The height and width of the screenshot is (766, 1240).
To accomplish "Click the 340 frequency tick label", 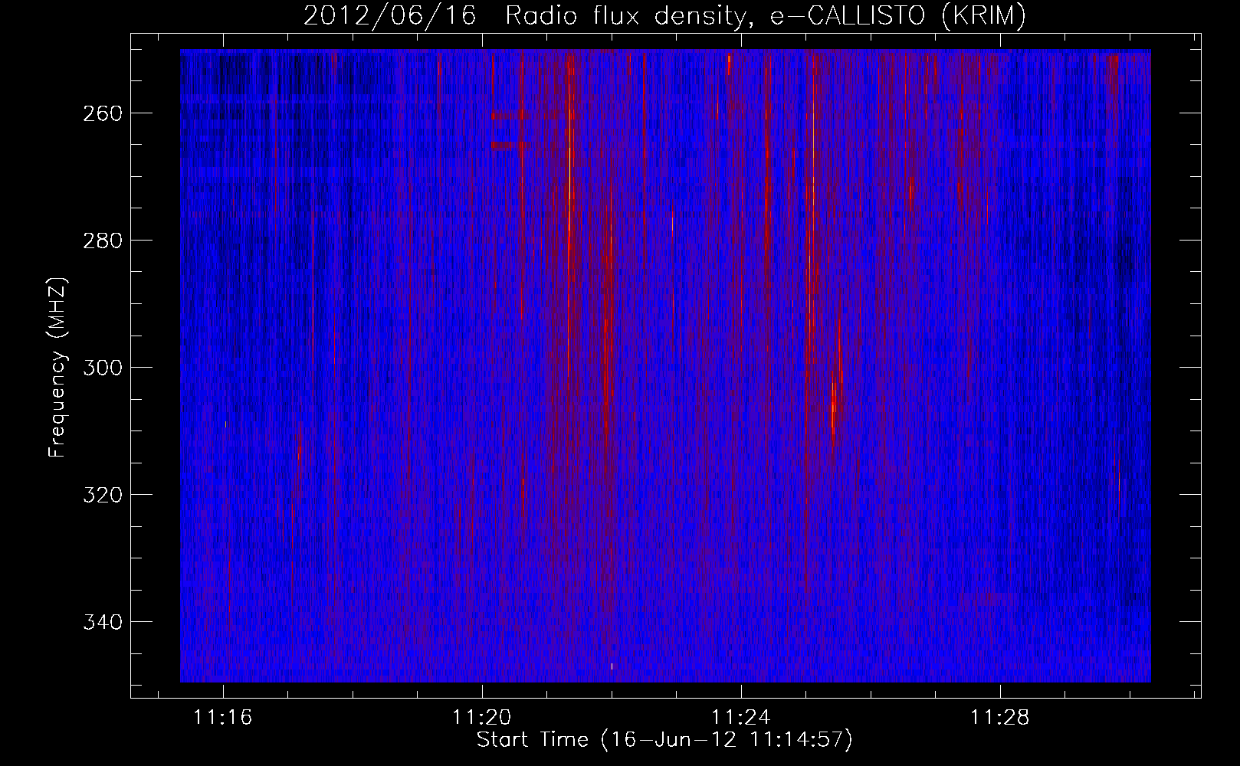I will pyautogui.click(x=102, y=622).
